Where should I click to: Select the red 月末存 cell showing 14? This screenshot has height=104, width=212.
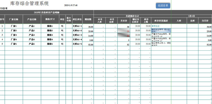click(124, 35)
